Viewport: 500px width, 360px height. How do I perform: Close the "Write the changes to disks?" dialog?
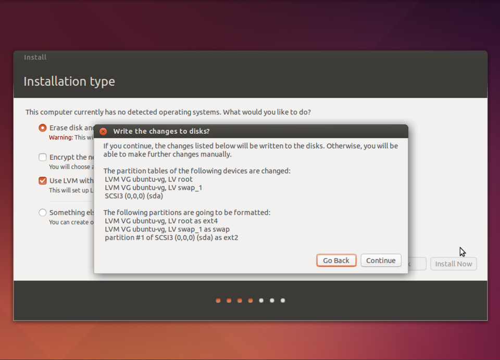[103, 131]
